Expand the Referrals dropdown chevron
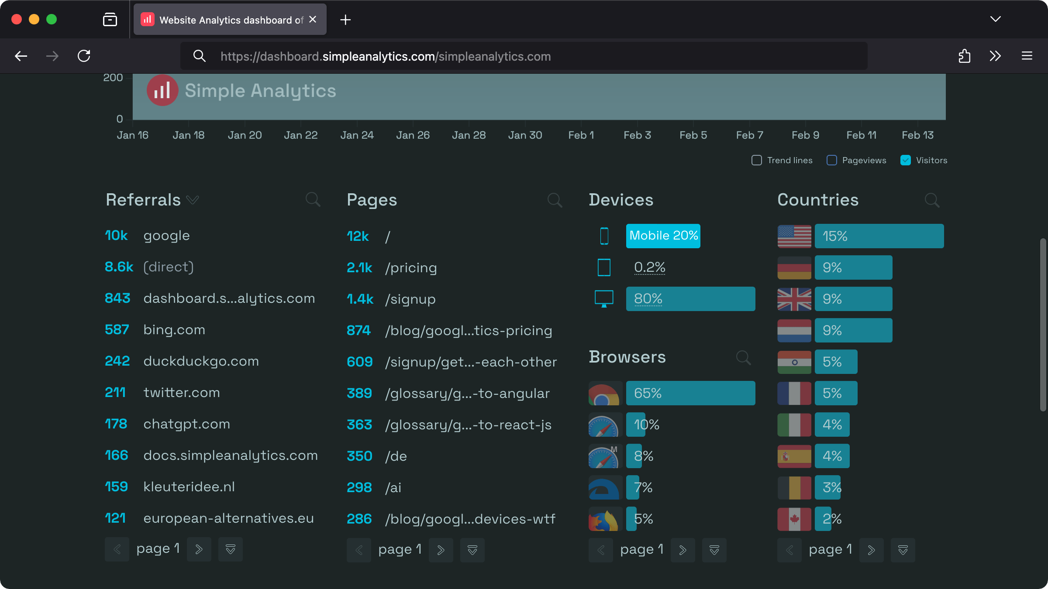 193,200
